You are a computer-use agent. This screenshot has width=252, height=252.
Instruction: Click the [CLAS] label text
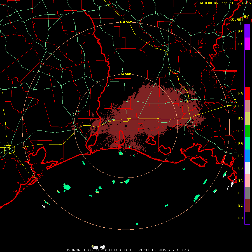click(237, 19)
